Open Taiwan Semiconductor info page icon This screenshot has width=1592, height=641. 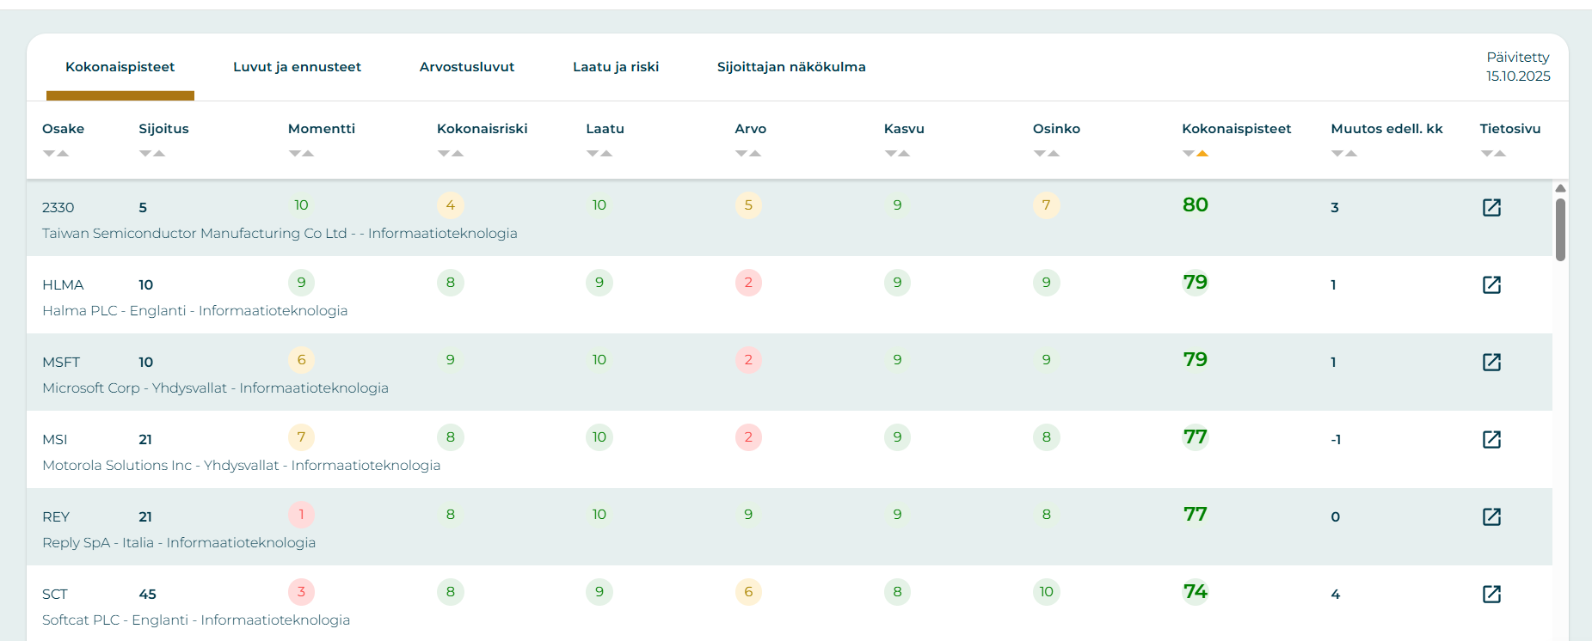pos(1491,207)
